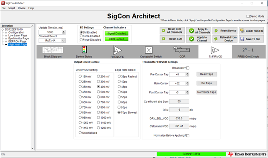268x158 pixels.
Task: Select 150 mV driver VOD
Action: pos(80,76)
